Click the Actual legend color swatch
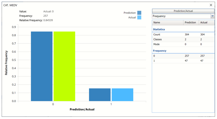The image size is (217, 119). [x=139, y=18]
